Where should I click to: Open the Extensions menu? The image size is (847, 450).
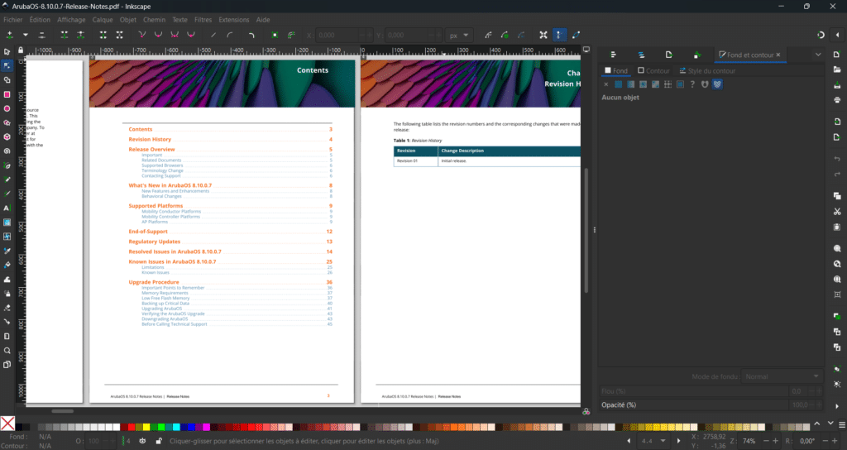[x=234, y=20]
